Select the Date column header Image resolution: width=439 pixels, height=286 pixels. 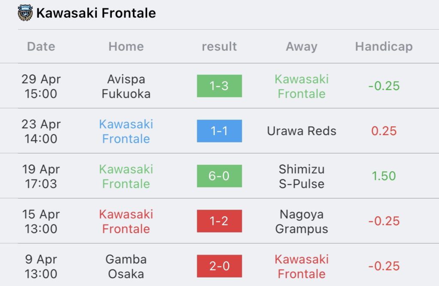(41, 46)
